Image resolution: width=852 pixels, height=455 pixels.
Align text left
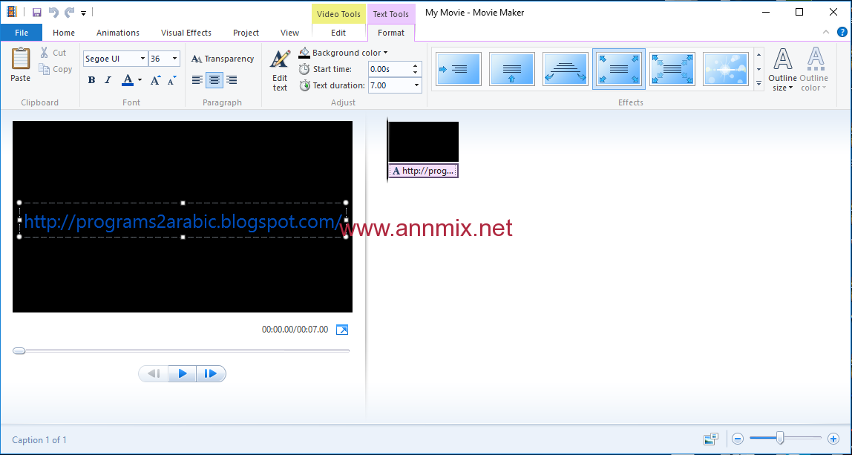click(x=197, y=80)
